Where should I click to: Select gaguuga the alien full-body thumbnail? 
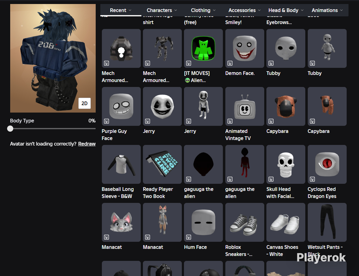coord(244,164)
